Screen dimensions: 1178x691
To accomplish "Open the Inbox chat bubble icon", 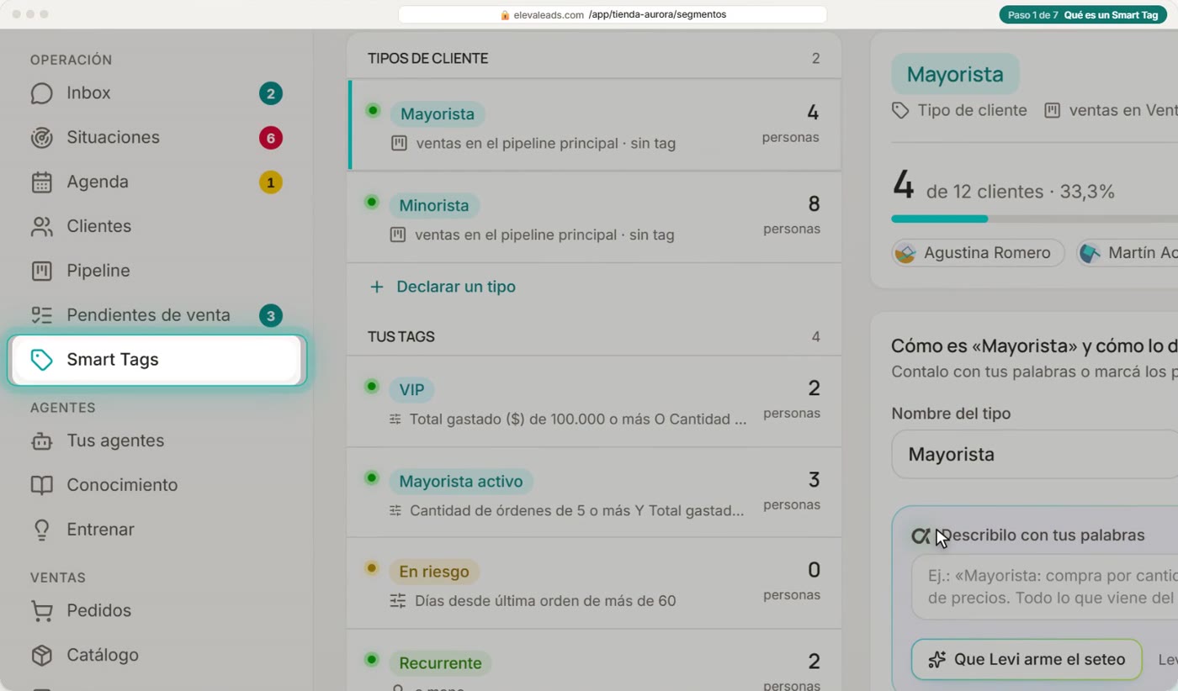I will pos(41,93).
